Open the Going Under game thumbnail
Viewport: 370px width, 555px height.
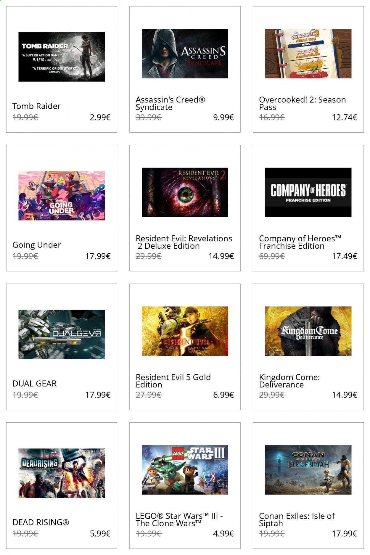tap(62, 195)
